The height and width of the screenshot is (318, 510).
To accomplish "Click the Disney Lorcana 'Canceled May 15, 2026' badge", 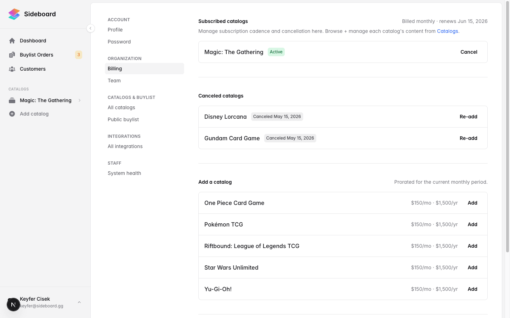I will [x=277, y=117].
